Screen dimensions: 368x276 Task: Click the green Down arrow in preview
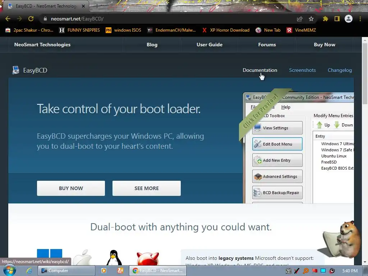point(337,125)
